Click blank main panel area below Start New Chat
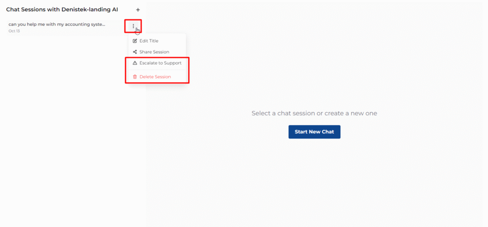This screenshot has height=227, width=488. pos(315,181)
